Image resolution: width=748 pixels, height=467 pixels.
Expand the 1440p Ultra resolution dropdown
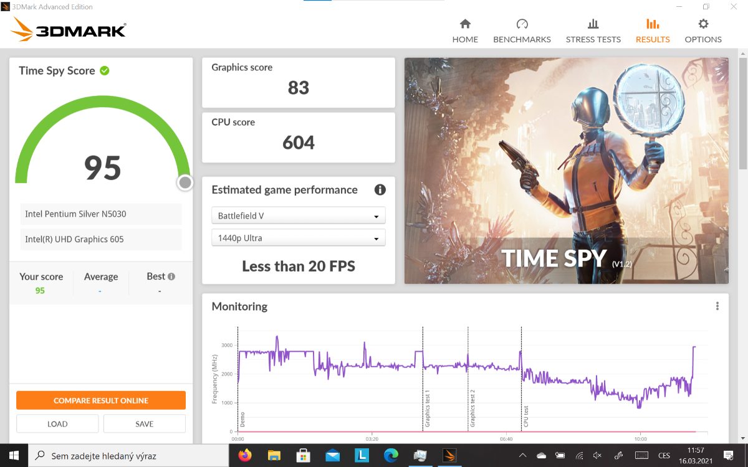click(x=299, y=238)
